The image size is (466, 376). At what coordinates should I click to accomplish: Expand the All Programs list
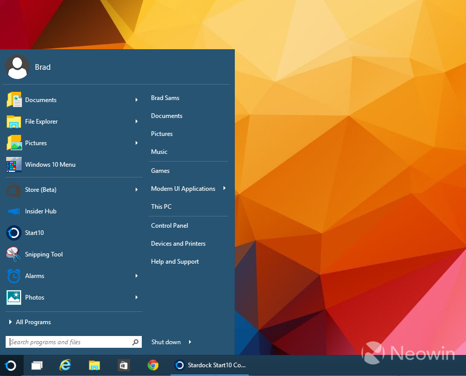point(30,322)
